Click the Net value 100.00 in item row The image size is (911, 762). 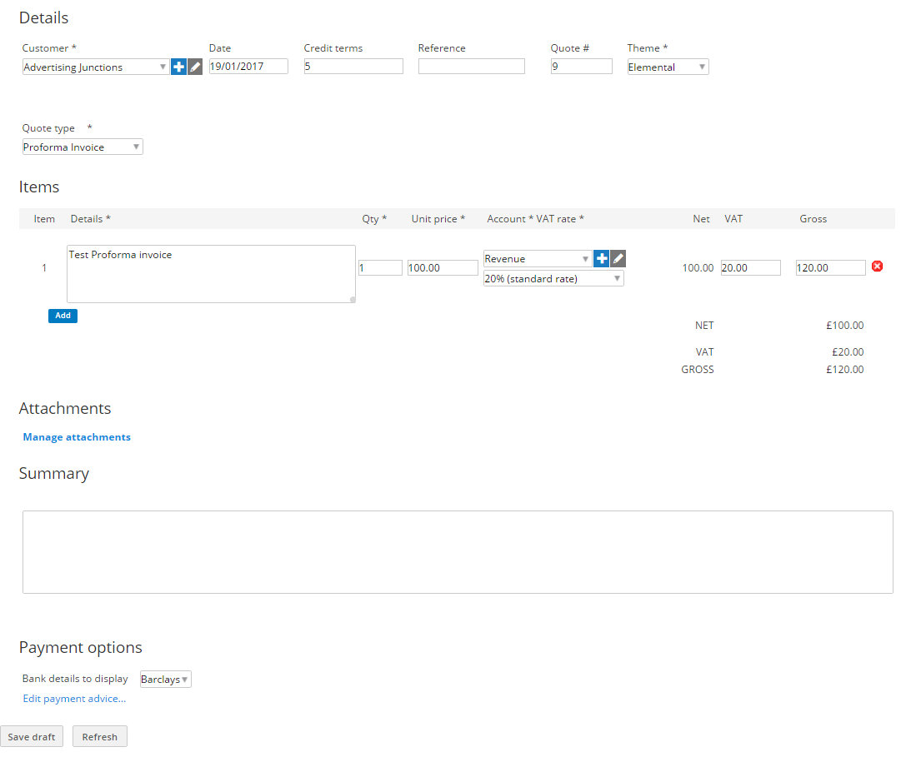coord(698,267)
